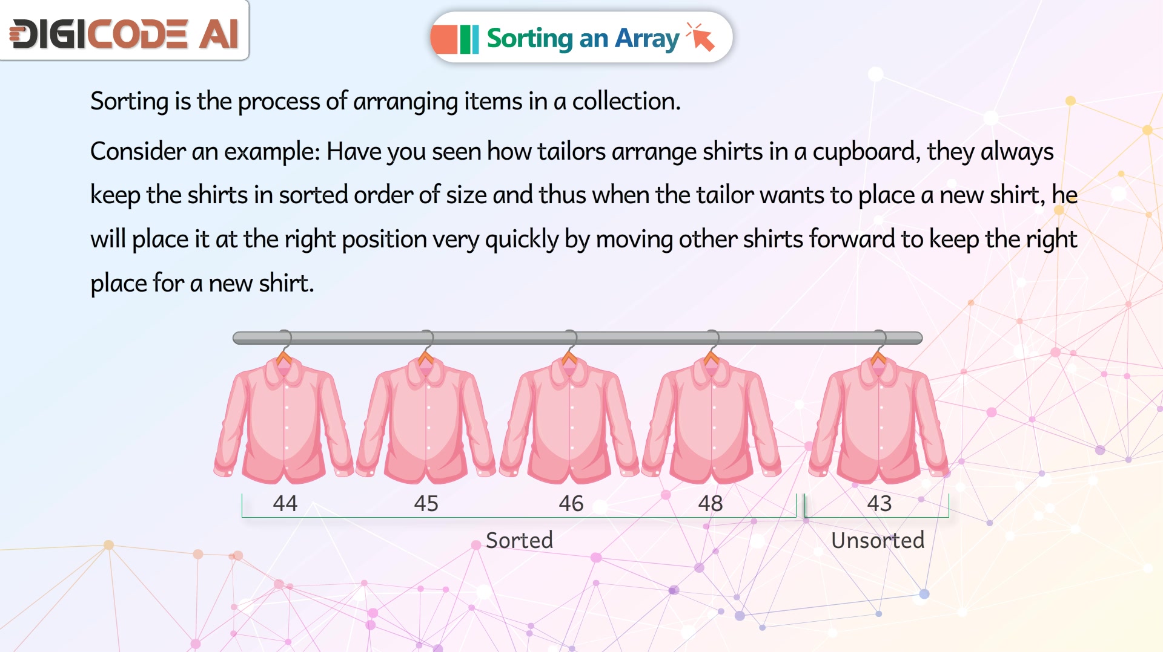Click the orange-green bar icon beside title
This screenshot has width=1163, height=652.
click(x=455, y=39)
